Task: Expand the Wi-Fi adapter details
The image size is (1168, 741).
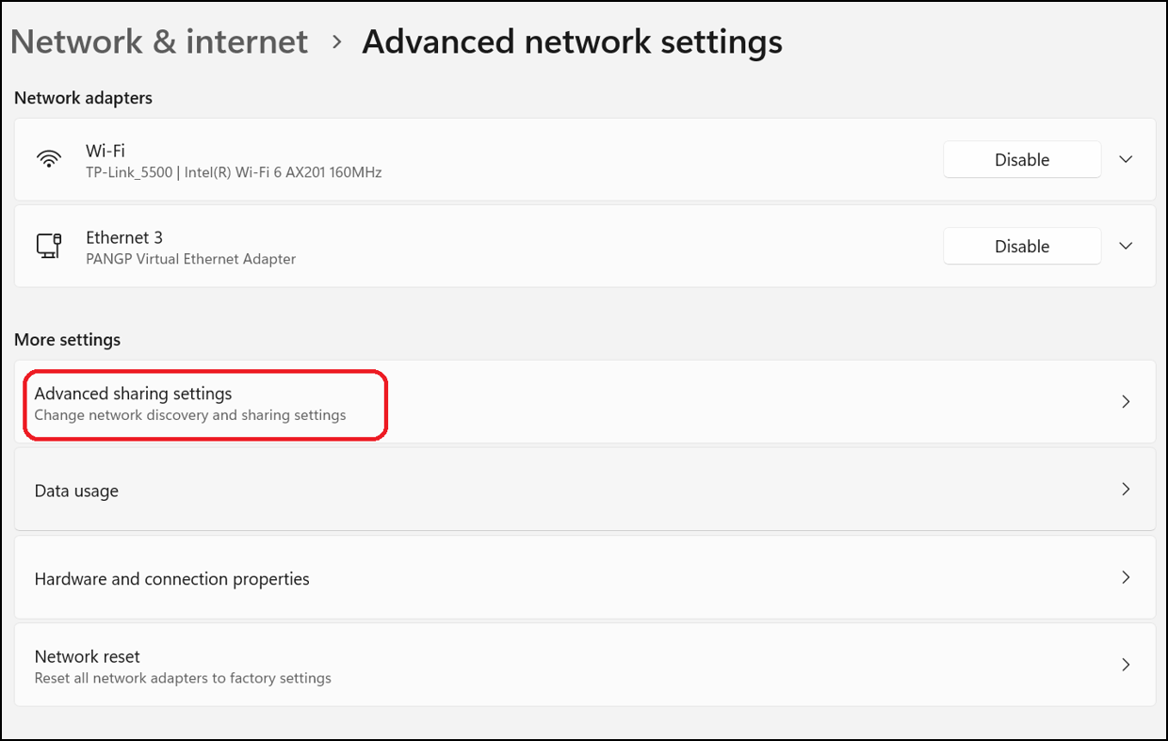Action: coord(1127,159)
